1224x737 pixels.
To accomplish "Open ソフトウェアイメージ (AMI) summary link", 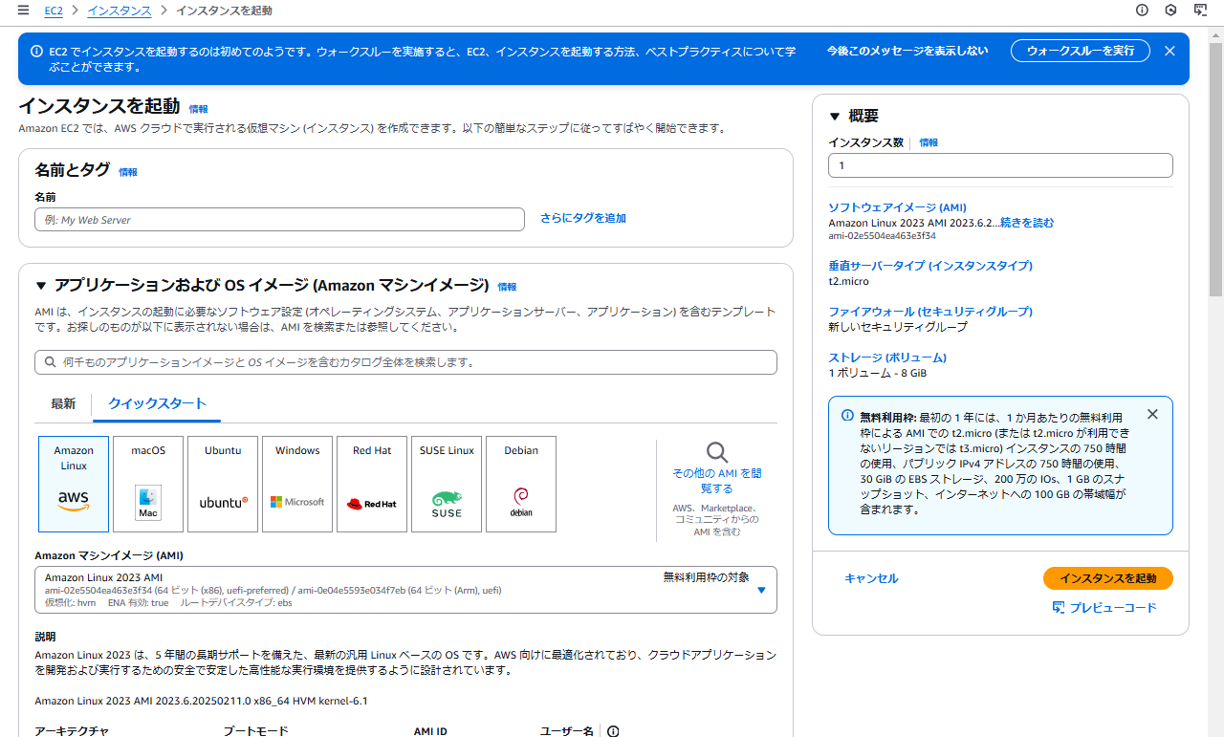I will [x=897, y=207].
